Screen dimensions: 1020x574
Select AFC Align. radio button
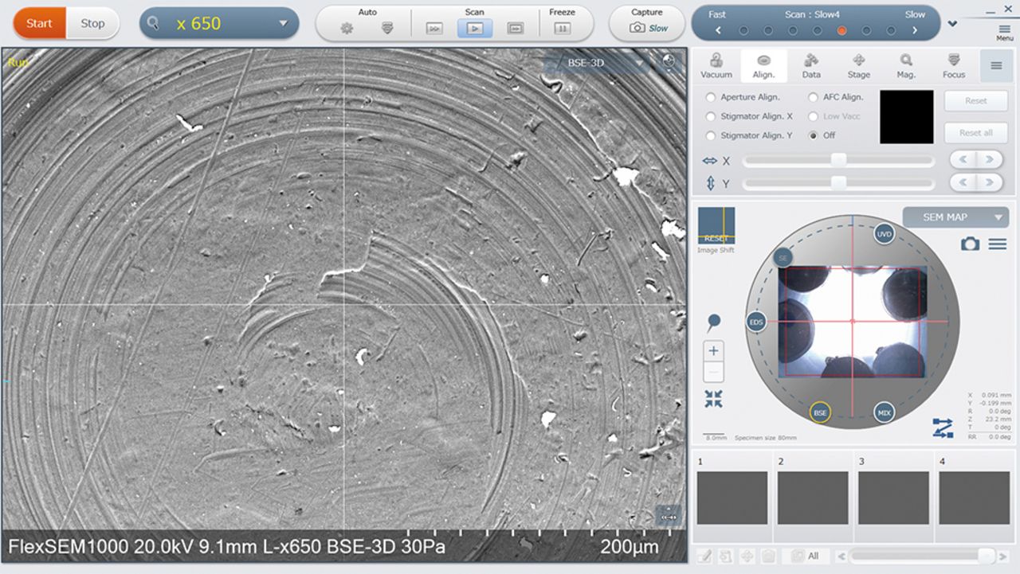(x=813, y=97)
